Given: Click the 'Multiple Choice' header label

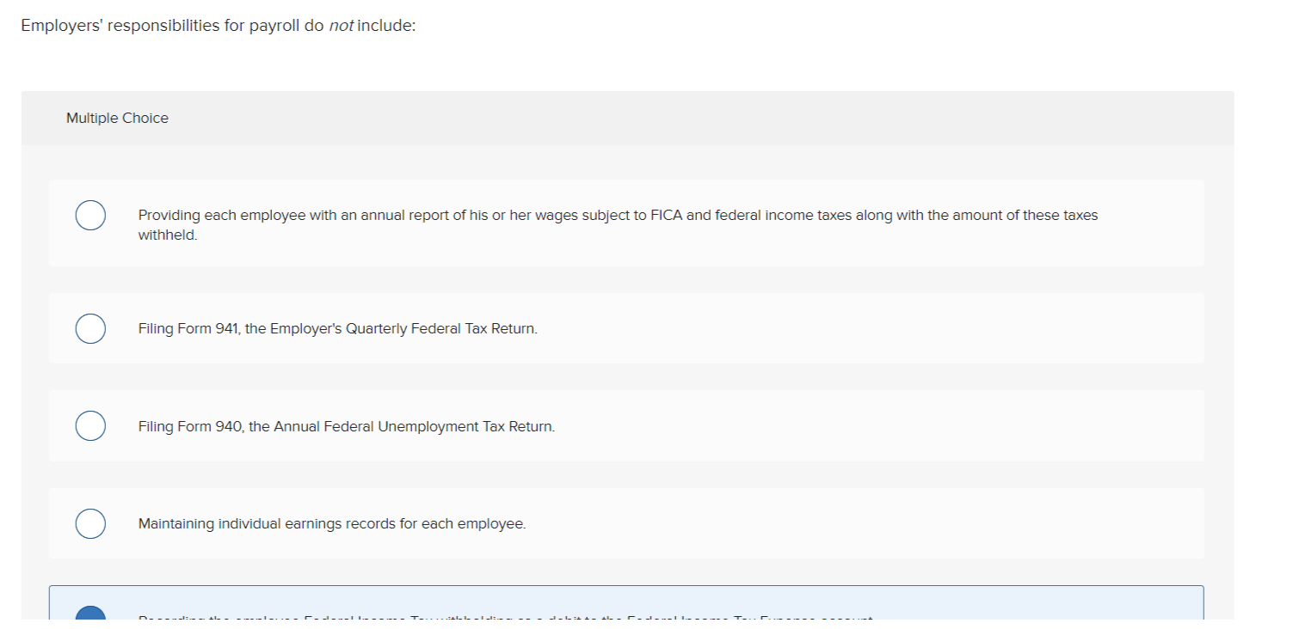Looking at the screenshot, I should pos(117,119).
